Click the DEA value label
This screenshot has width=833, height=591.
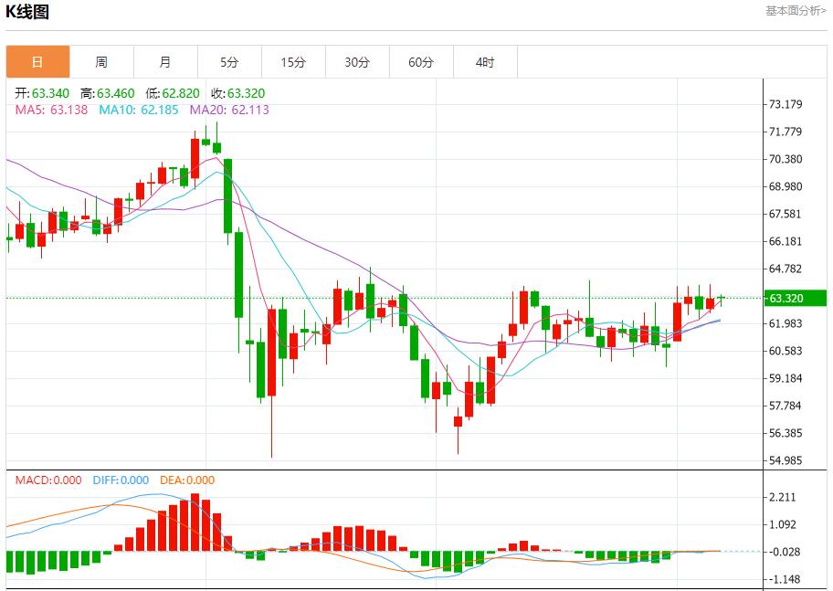coord(187,480)
